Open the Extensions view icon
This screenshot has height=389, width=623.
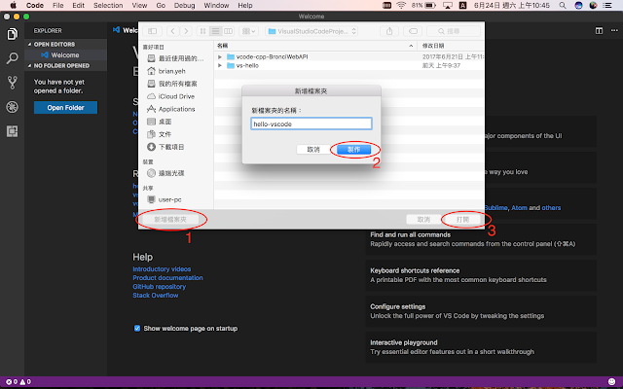(12, 131)
